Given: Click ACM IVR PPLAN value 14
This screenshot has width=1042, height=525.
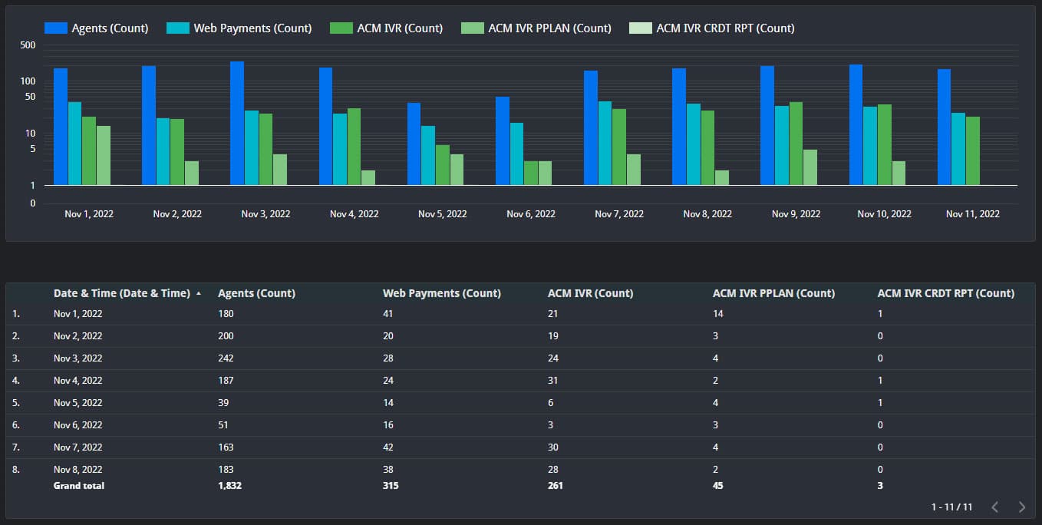Looking at the screenshot, I should (x=717, y=314).
